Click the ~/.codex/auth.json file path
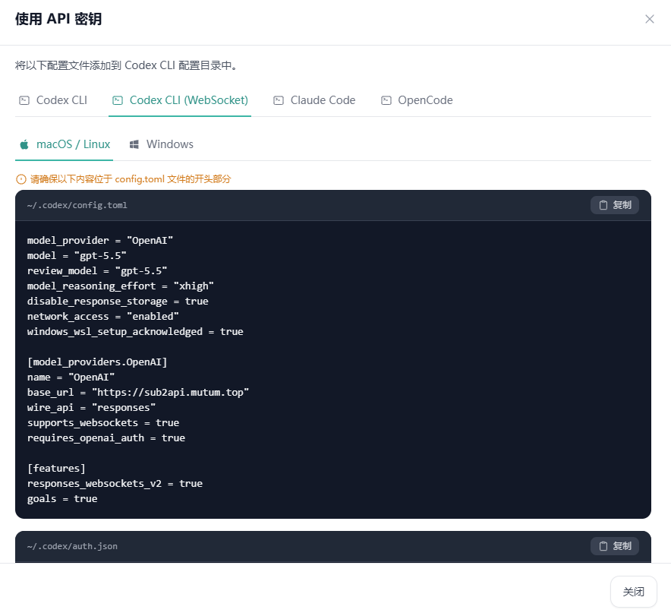Image resolution: width=671 pixels, height=616 pixels. click(72, 546)
